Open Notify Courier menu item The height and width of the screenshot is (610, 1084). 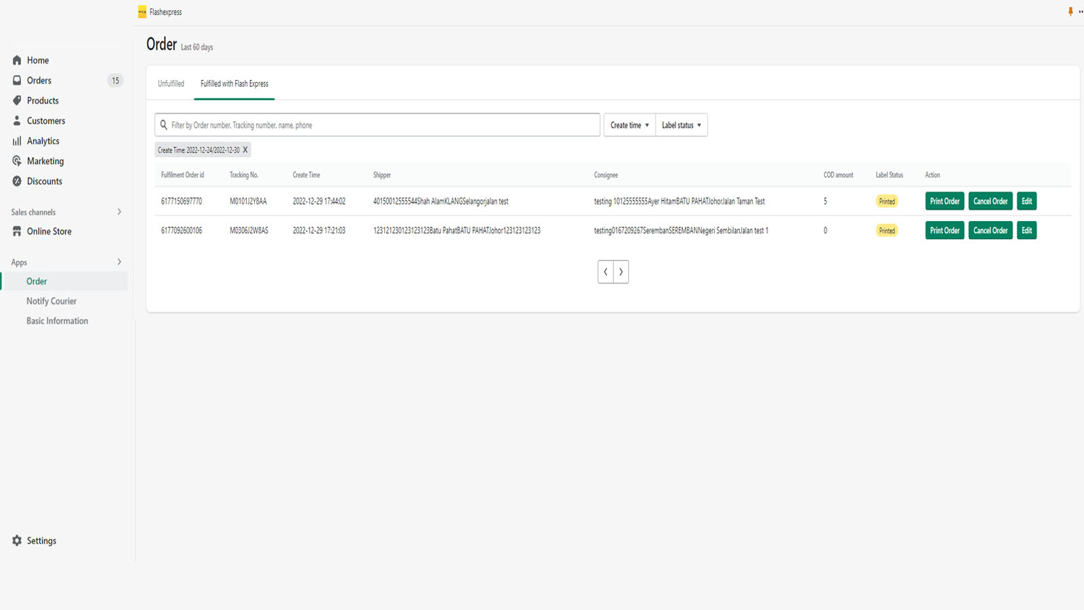tap(51, 301)
